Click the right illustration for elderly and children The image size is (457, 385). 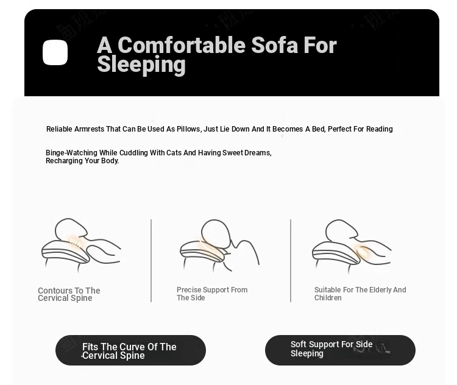pos(352,245)
